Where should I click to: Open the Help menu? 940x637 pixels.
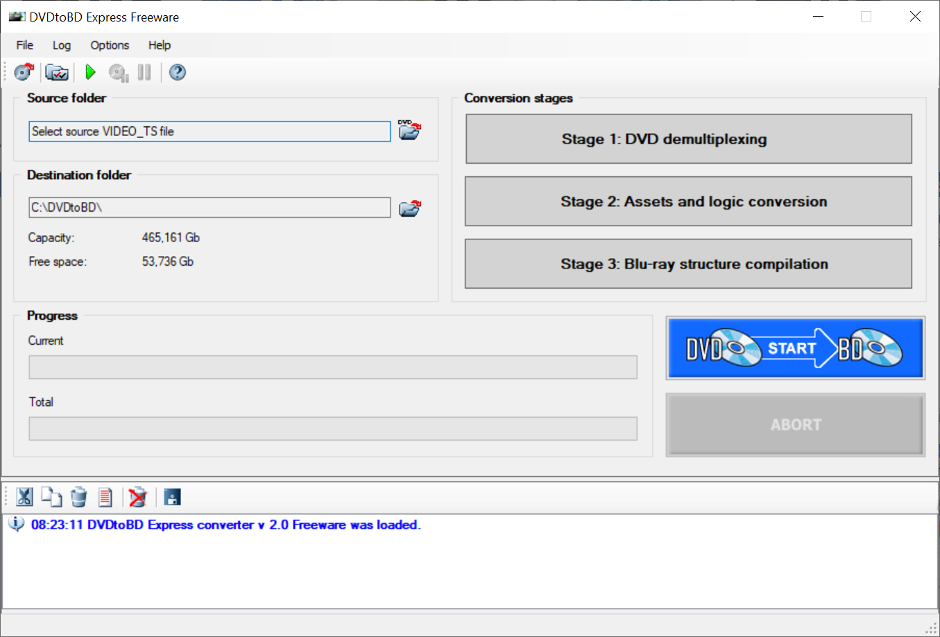(x=160, y=45)
